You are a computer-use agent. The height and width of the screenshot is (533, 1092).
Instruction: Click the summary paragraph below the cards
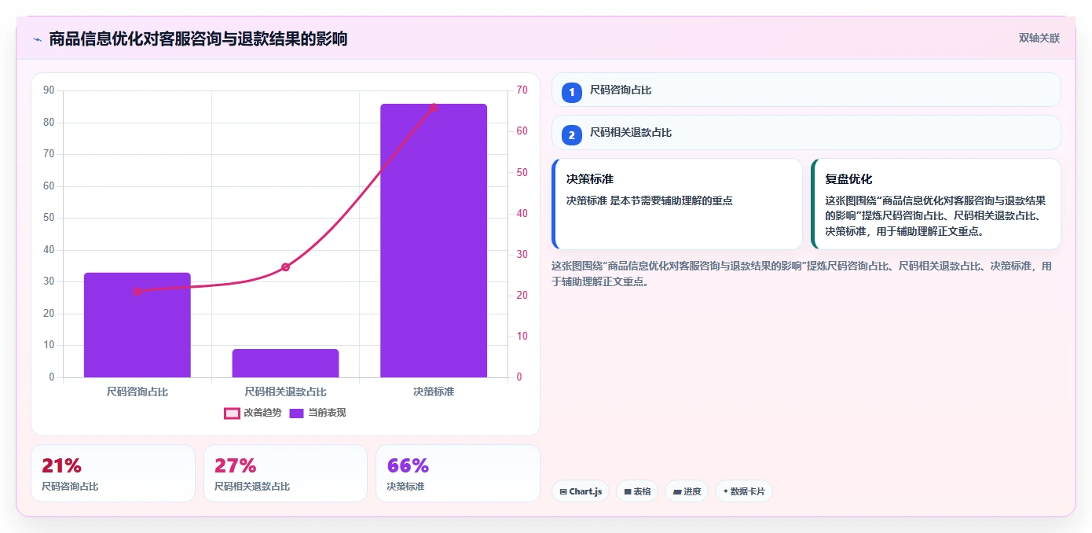point(802,274)
